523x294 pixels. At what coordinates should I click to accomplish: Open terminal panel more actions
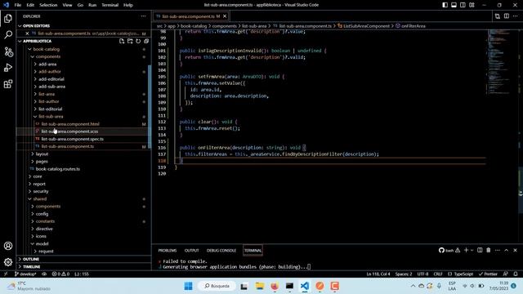pyautogui.click(x=498, y=250)
